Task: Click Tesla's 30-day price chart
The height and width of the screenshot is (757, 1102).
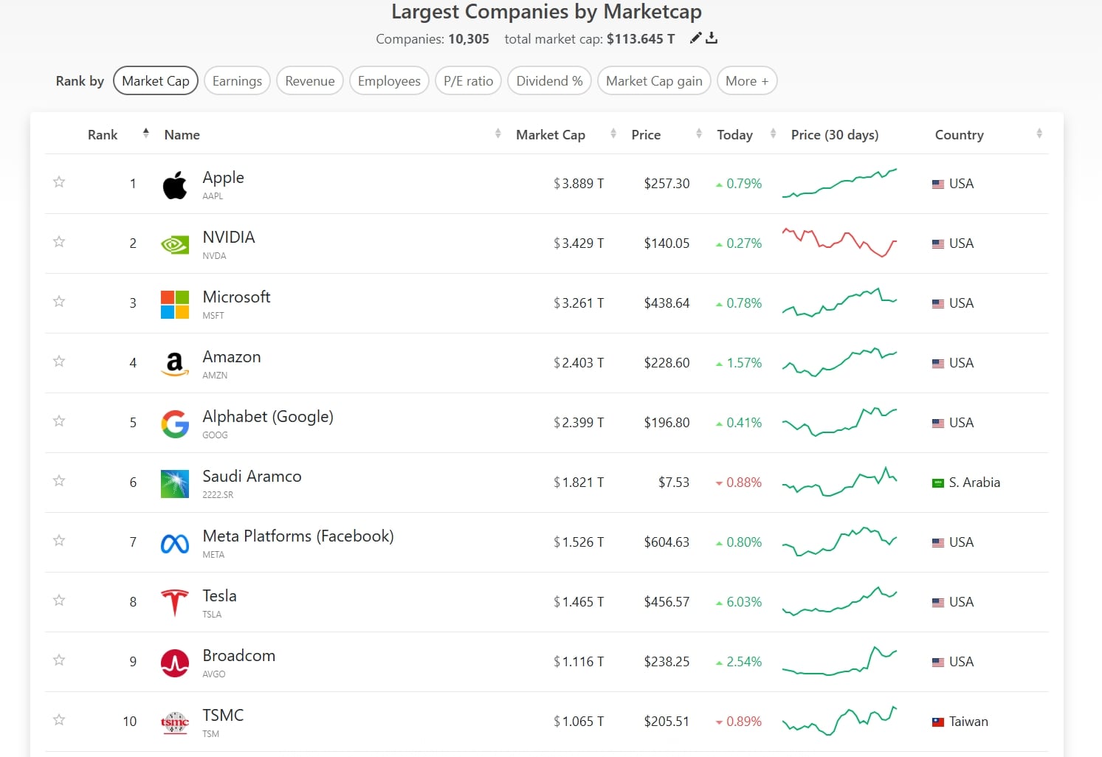Action: tap(839, 601)
